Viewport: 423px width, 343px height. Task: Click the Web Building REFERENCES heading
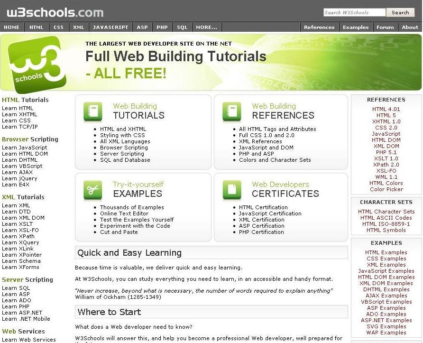[283, 111]
